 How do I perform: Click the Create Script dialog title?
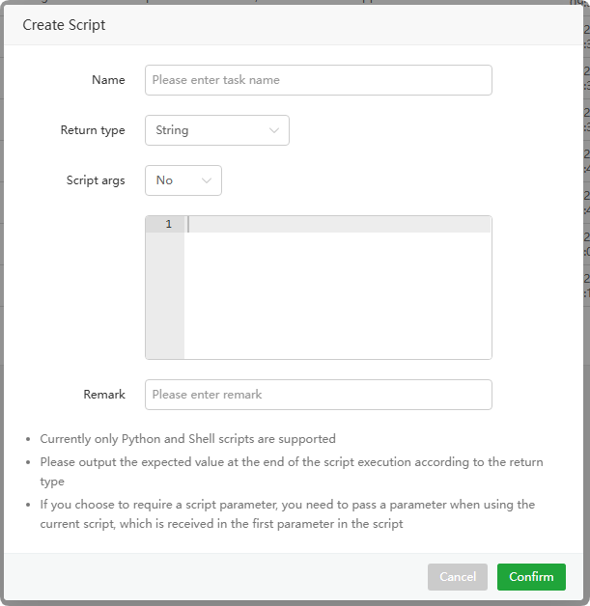pos(64,25)
